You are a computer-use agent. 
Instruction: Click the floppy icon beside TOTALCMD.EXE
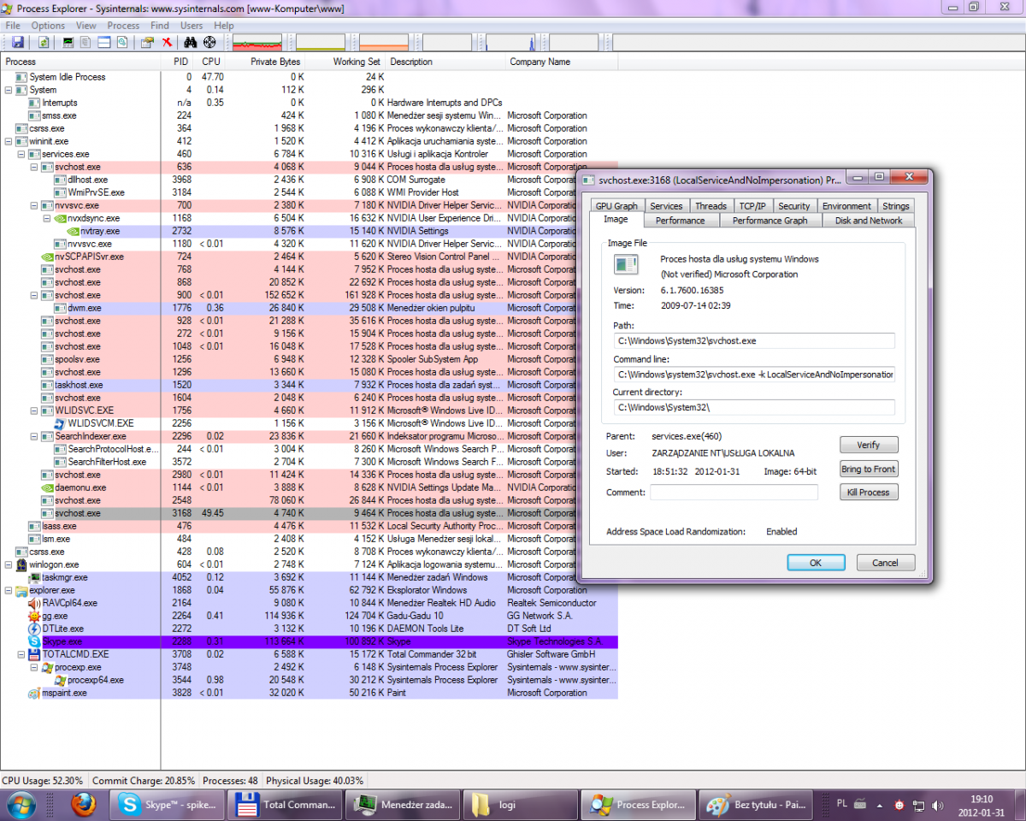point(34,654)
